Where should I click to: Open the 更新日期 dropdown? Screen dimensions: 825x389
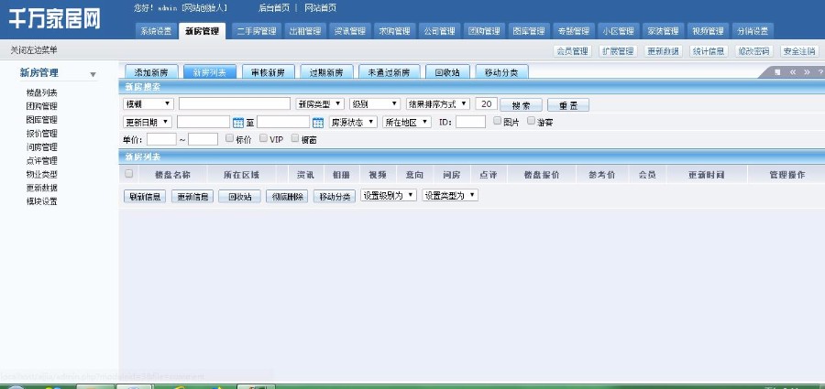[x=148, y=122]
